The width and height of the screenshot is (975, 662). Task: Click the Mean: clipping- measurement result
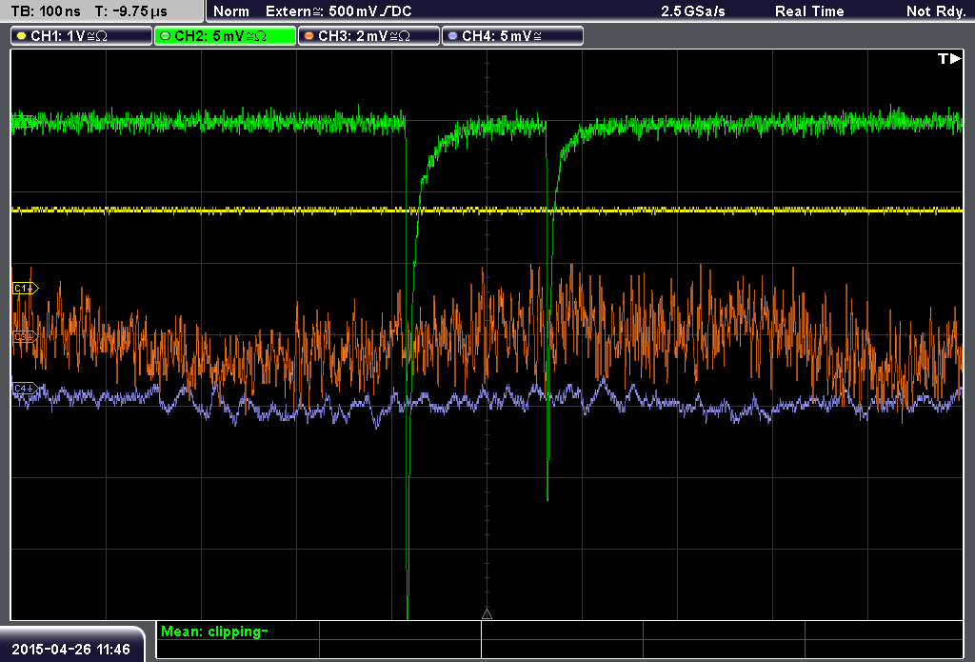click(x=214, y=632)
